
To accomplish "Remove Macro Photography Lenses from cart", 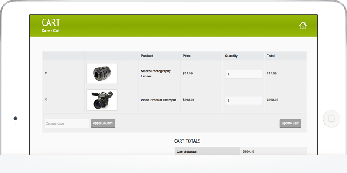I will 46,73.
